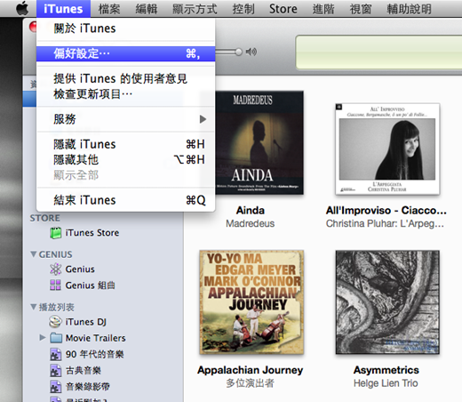Select 提供 iTunes 的使用者意見

pos(125,78)
